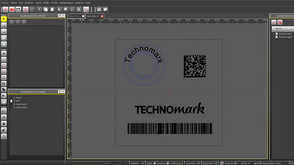294x165 pixels.
Task: Open the Outils menu
Action: click(x=46, y=3)
